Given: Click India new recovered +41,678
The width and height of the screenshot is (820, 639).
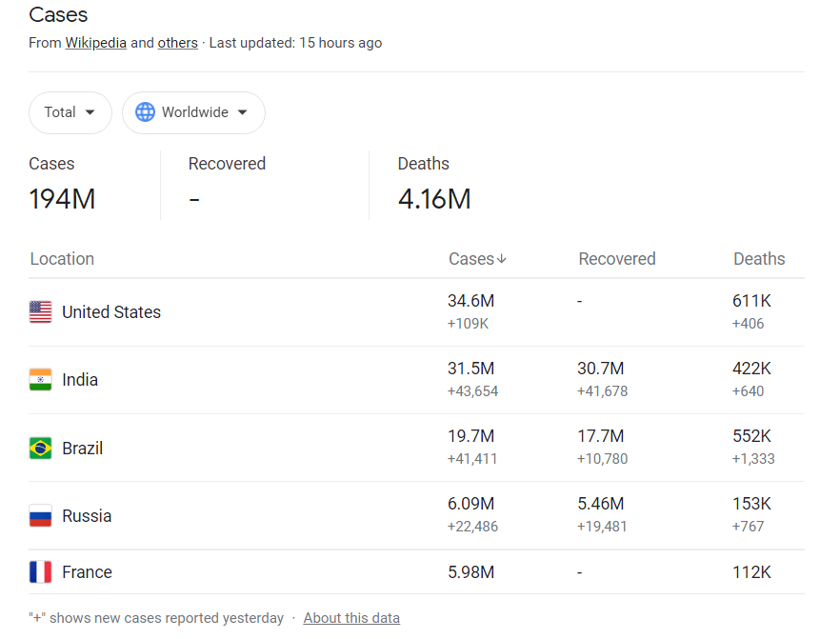Looking at the screenshot, I should coord(603,391).
